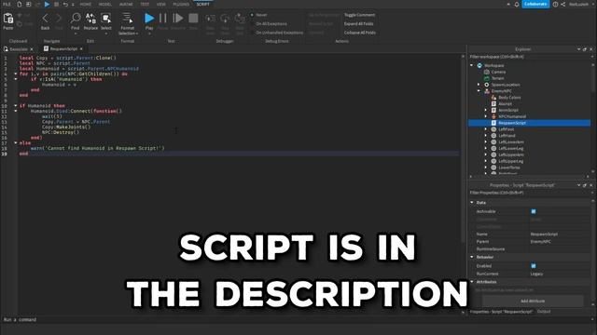Expand the NPCHumanoid node
This screenshot has width=597, height=335.
tap(486, 116)
